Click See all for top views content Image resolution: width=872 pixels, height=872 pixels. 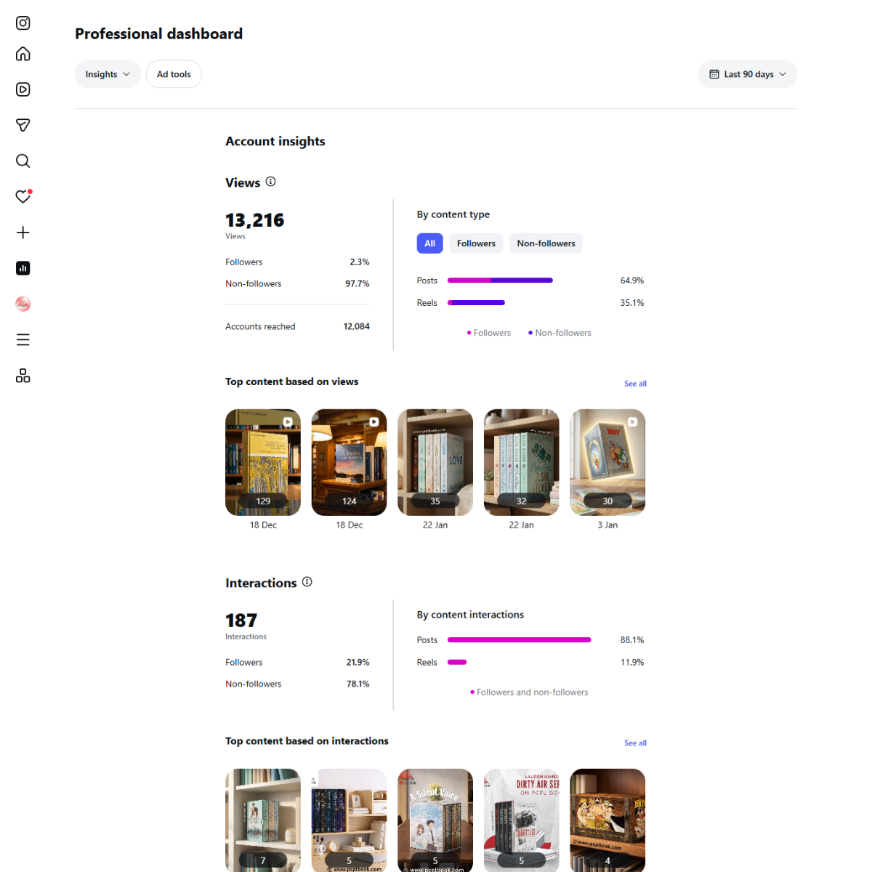tap(635, 384)
